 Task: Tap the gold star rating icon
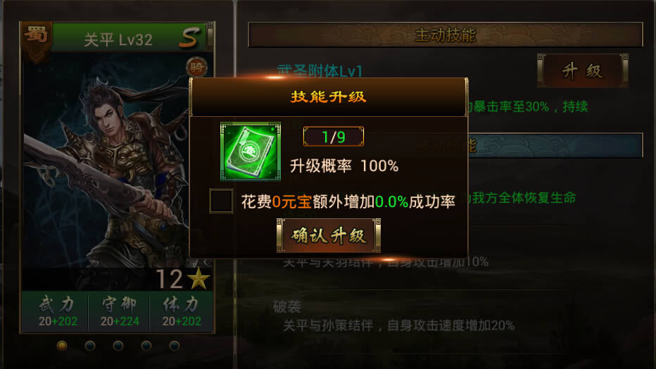point(198,279)
